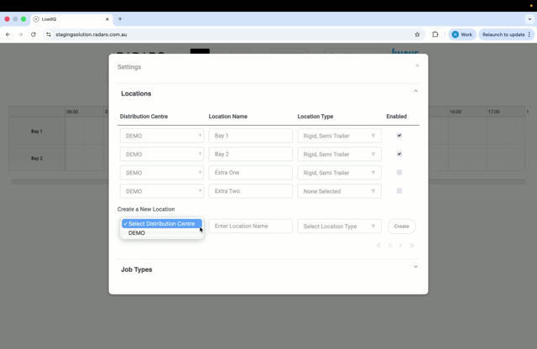The width and height of the screenshot is (537, 349).
Task: Reload the page with refresh icon
Action: [x=34, y=34]
